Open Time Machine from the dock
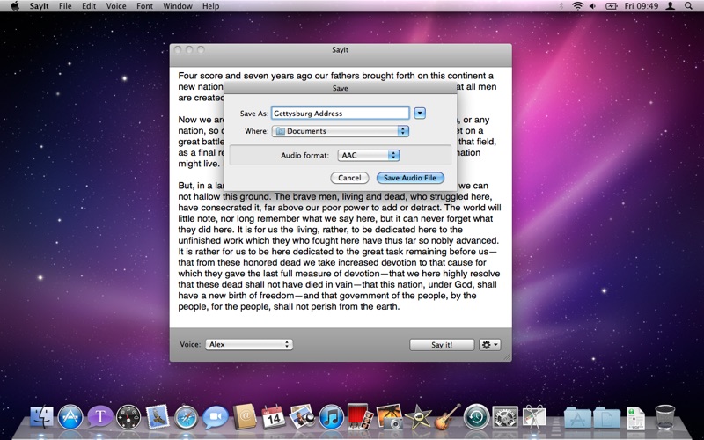This screenshot has height=440, width=704. click(476, 417)
